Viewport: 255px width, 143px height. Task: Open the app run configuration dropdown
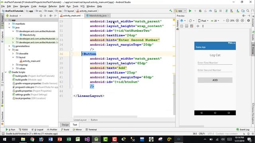click(x=180, y=11)
